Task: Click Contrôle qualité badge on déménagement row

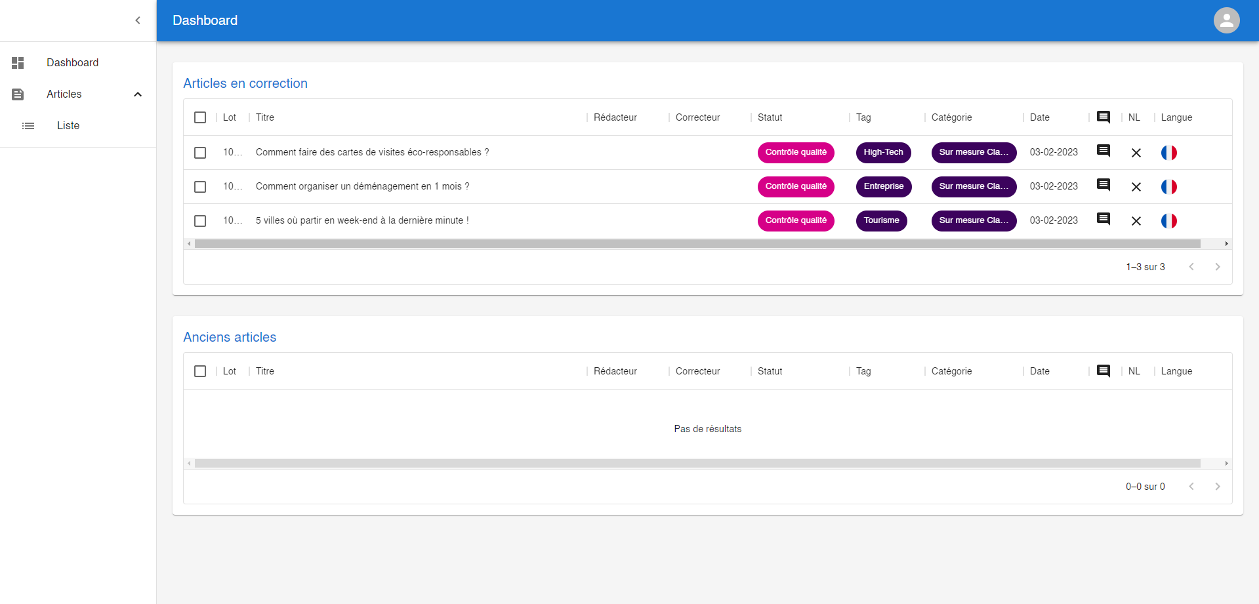Action: point(796,187)
